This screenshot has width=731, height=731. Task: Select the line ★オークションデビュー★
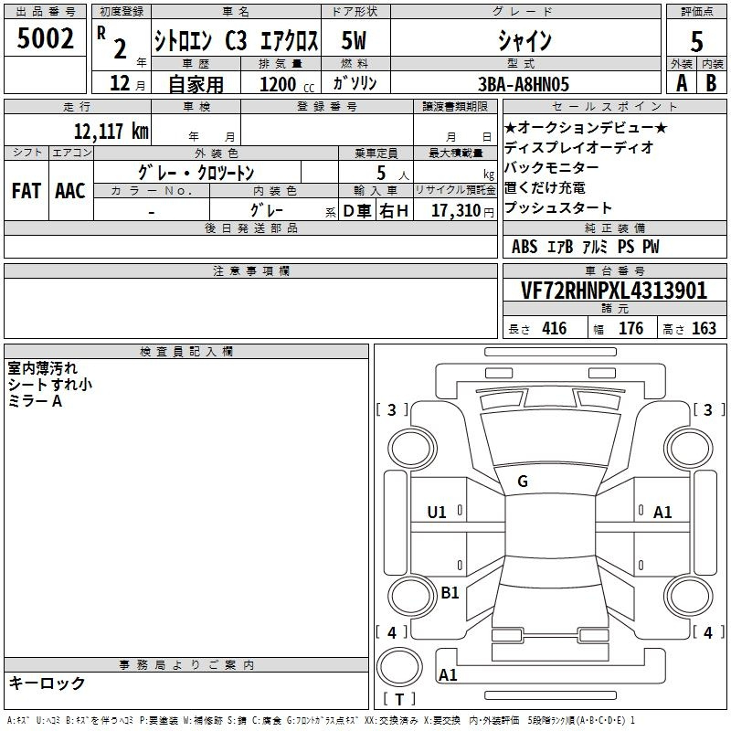(x=586, y=127)
